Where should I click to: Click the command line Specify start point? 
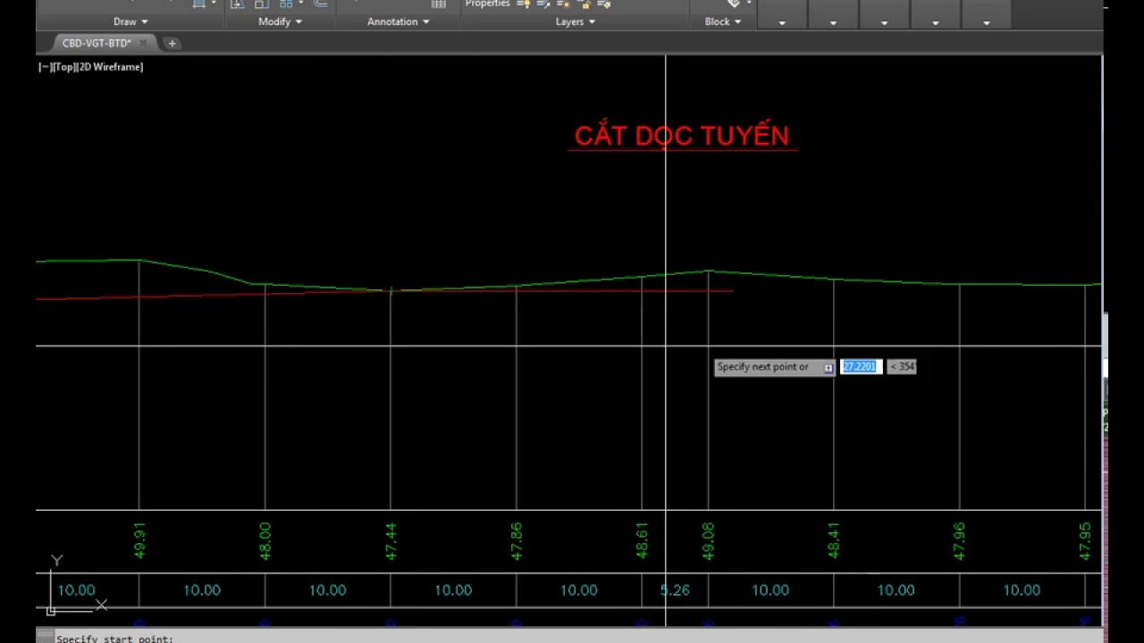[114, 639]
